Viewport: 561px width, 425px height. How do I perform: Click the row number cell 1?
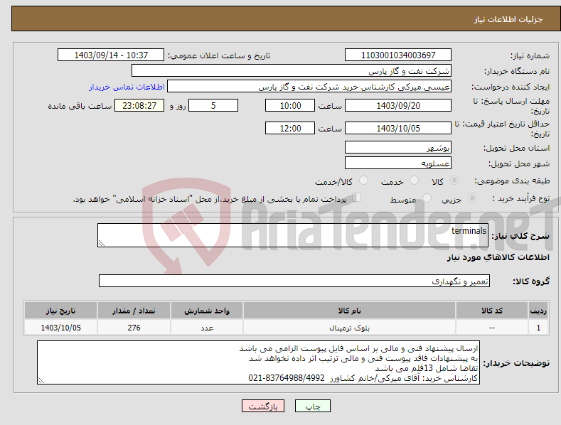point(538,328)
